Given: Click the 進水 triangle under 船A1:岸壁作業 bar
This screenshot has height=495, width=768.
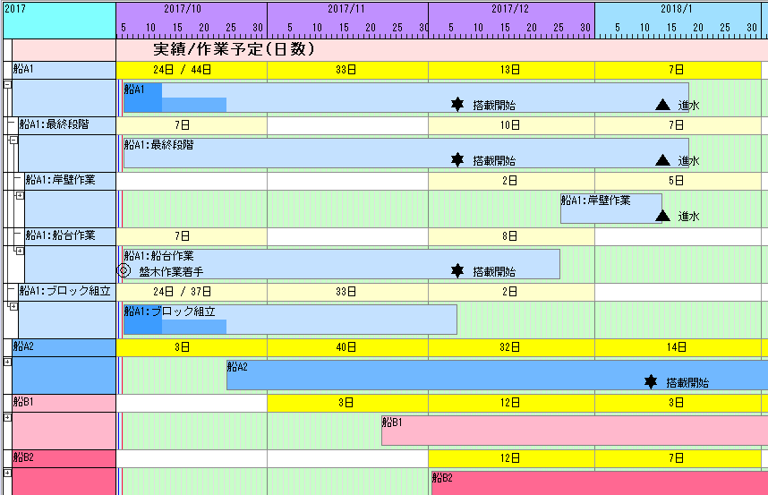Looking at the screenshot, I should click(662, 216).
